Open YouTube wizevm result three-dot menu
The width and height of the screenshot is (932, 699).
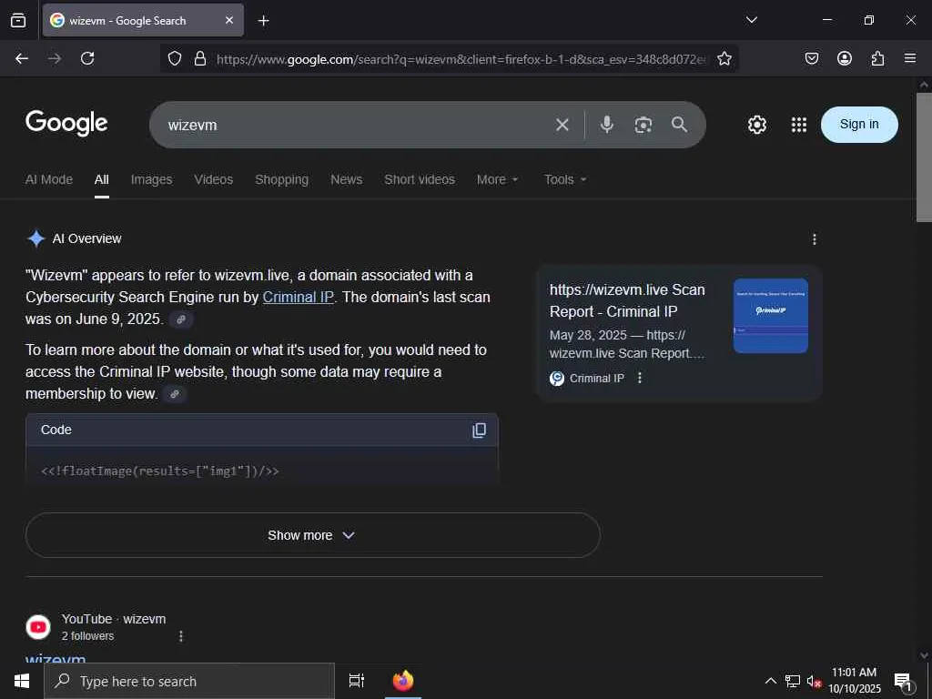[x=181, y=636]
